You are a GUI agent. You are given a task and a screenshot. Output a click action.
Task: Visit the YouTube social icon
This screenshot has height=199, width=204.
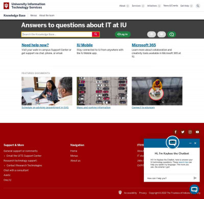pos(197,132)
